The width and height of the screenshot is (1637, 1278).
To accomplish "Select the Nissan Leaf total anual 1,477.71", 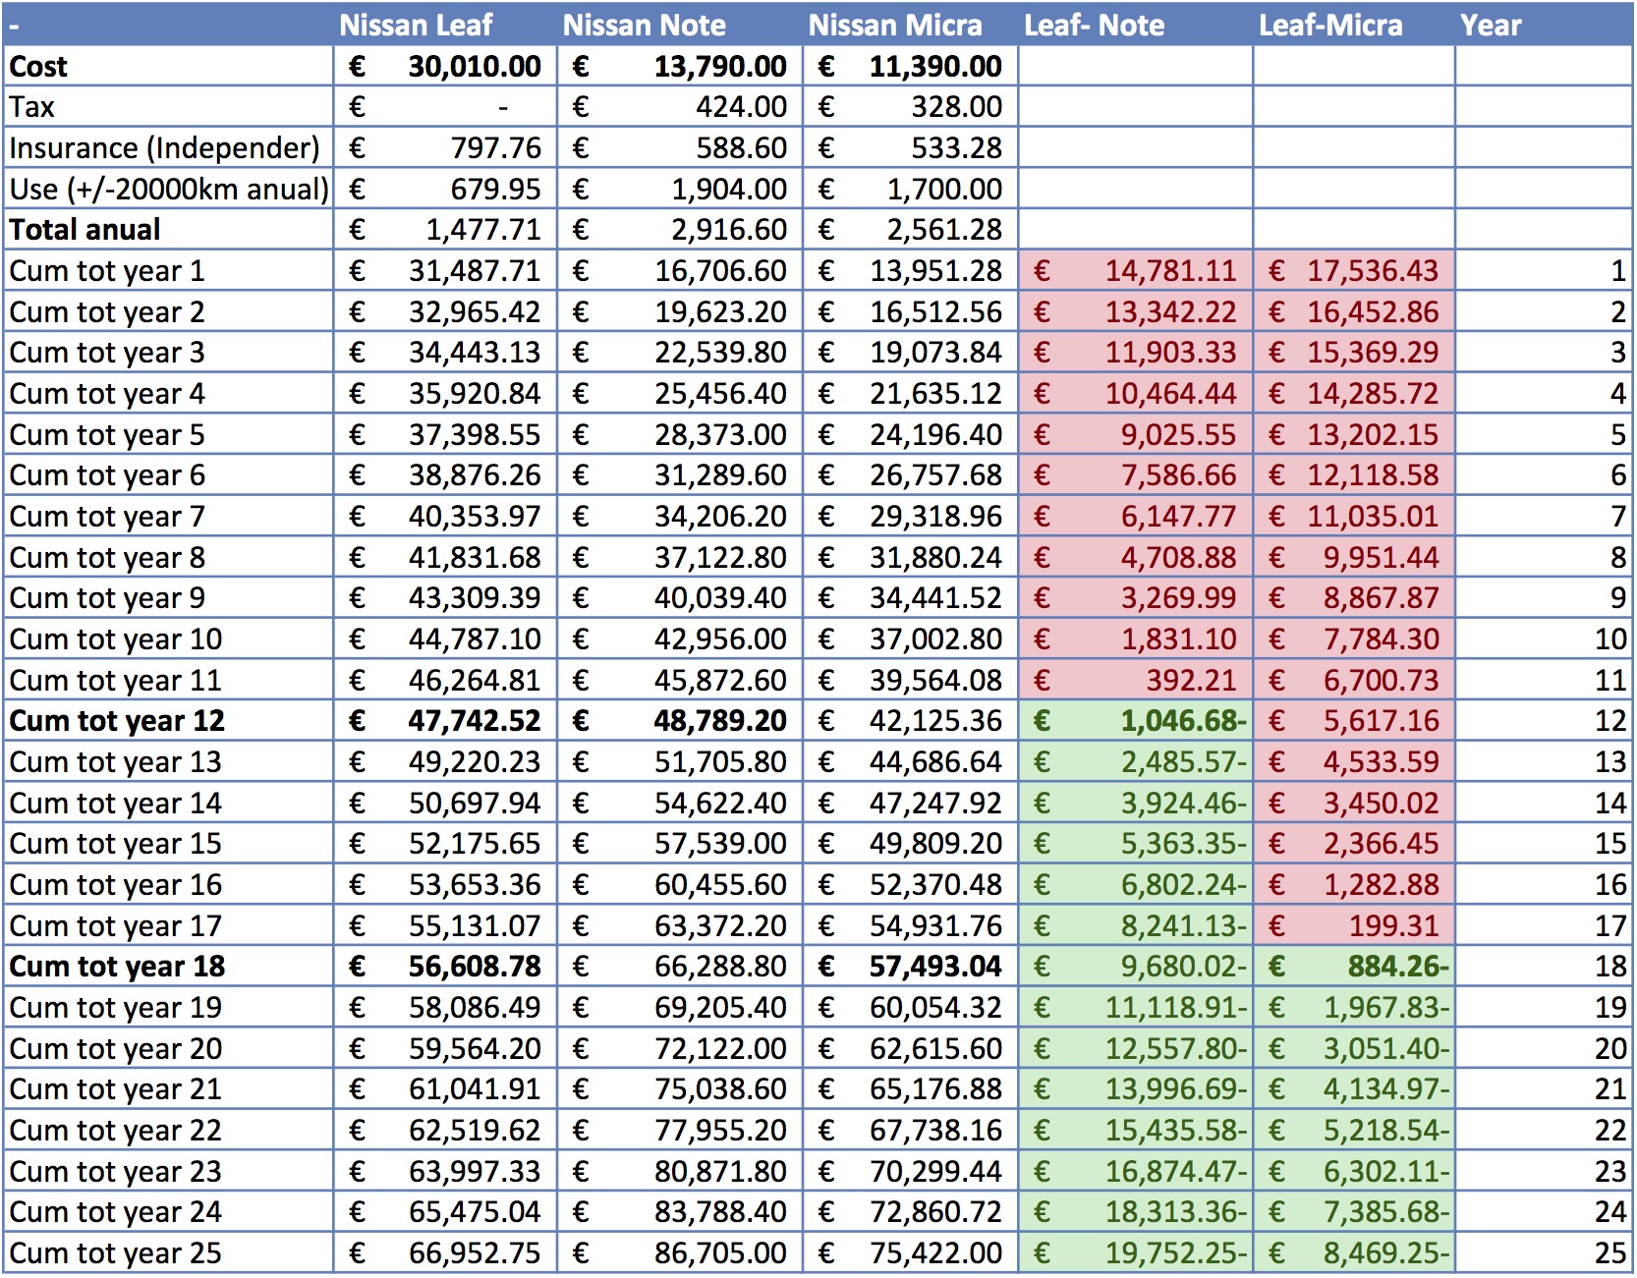I will (x=482, y=230).
